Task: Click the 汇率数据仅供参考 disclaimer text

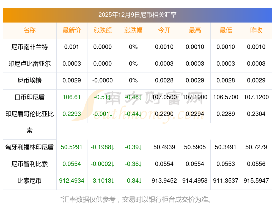Action: click(137, 199)
